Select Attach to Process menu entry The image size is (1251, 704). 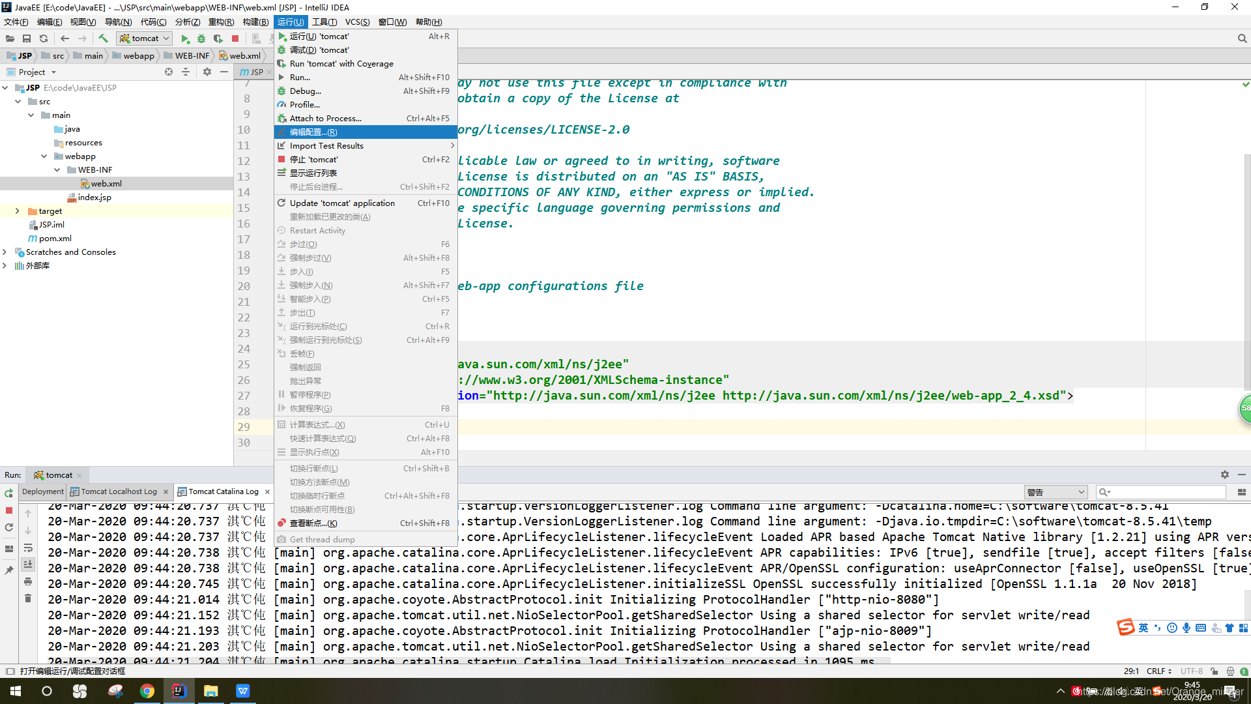point(366,119)
